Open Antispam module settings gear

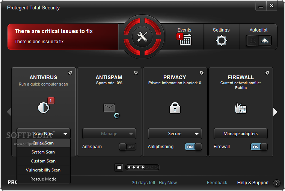(136, 73)
